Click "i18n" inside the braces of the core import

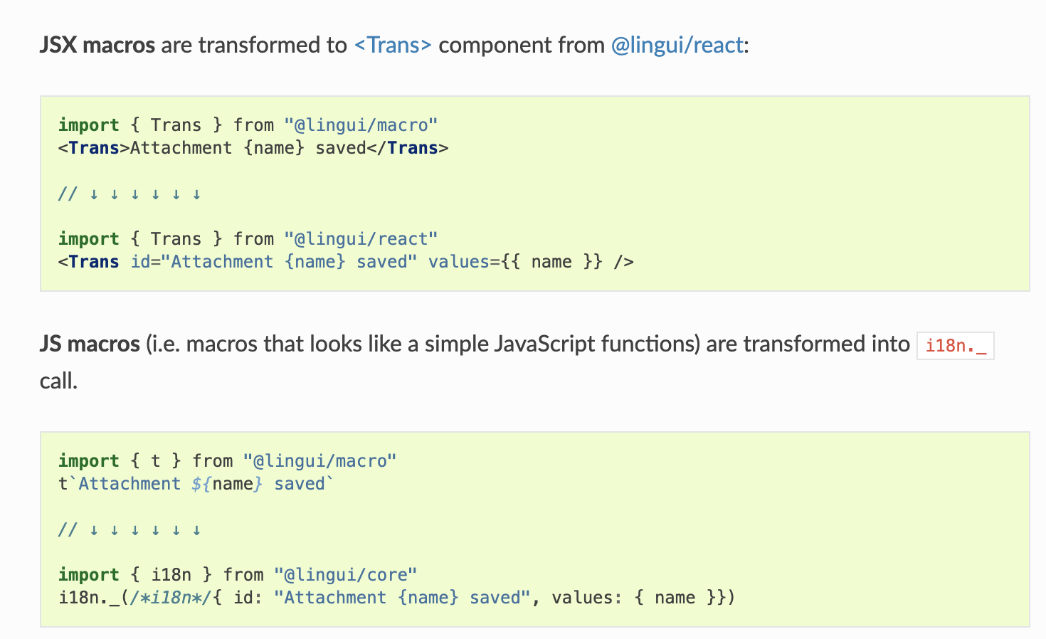click(x=171, y=575)
